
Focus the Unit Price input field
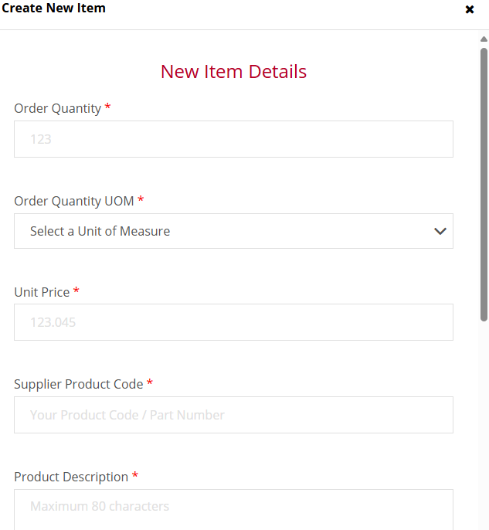coord(233,322)
